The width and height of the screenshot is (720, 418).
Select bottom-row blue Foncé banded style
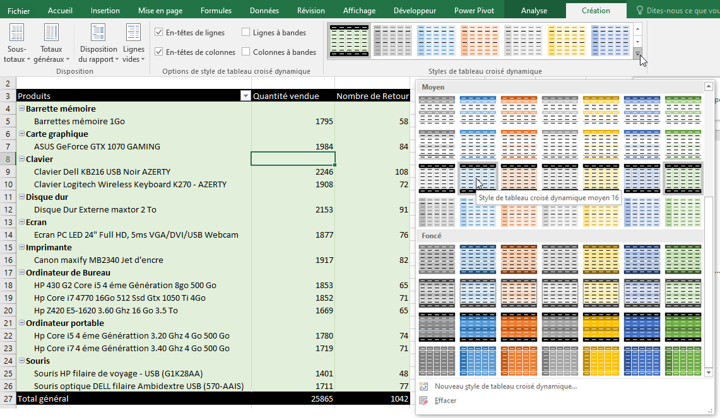click(478, 361)
